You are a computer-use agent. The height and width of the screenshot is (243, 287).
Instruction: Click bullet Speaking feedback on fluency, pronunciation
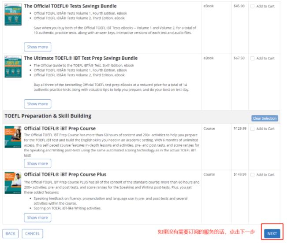tap(111, 201)
